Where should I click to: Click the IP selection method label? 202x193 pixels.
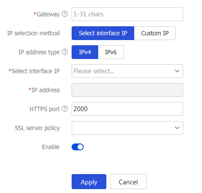[x=33, y=33]
